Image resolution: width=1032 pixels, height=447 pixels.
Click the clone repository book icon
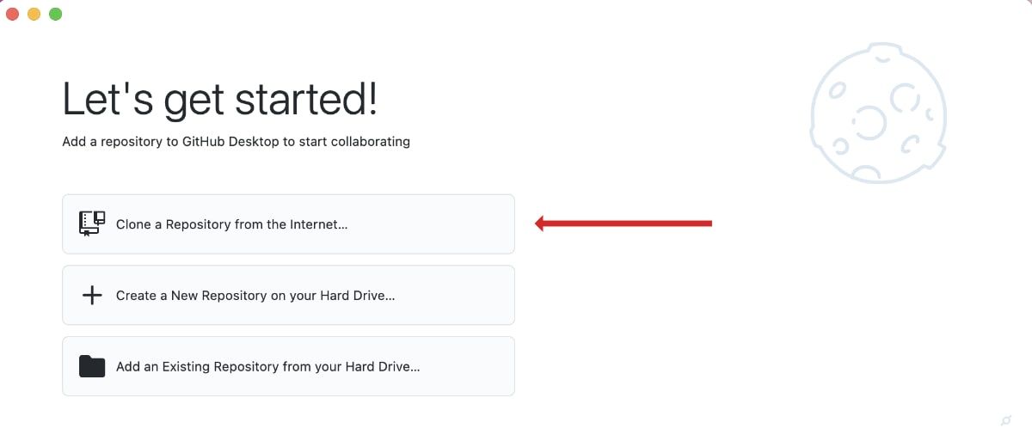91,223
